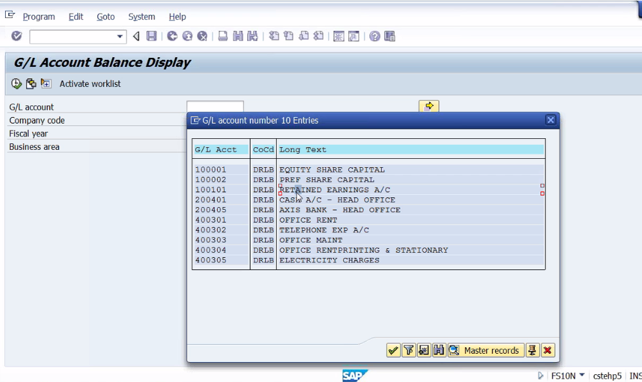Click the Execute clock icon
This screenshot has width=642, height=382.
point(16,84)
